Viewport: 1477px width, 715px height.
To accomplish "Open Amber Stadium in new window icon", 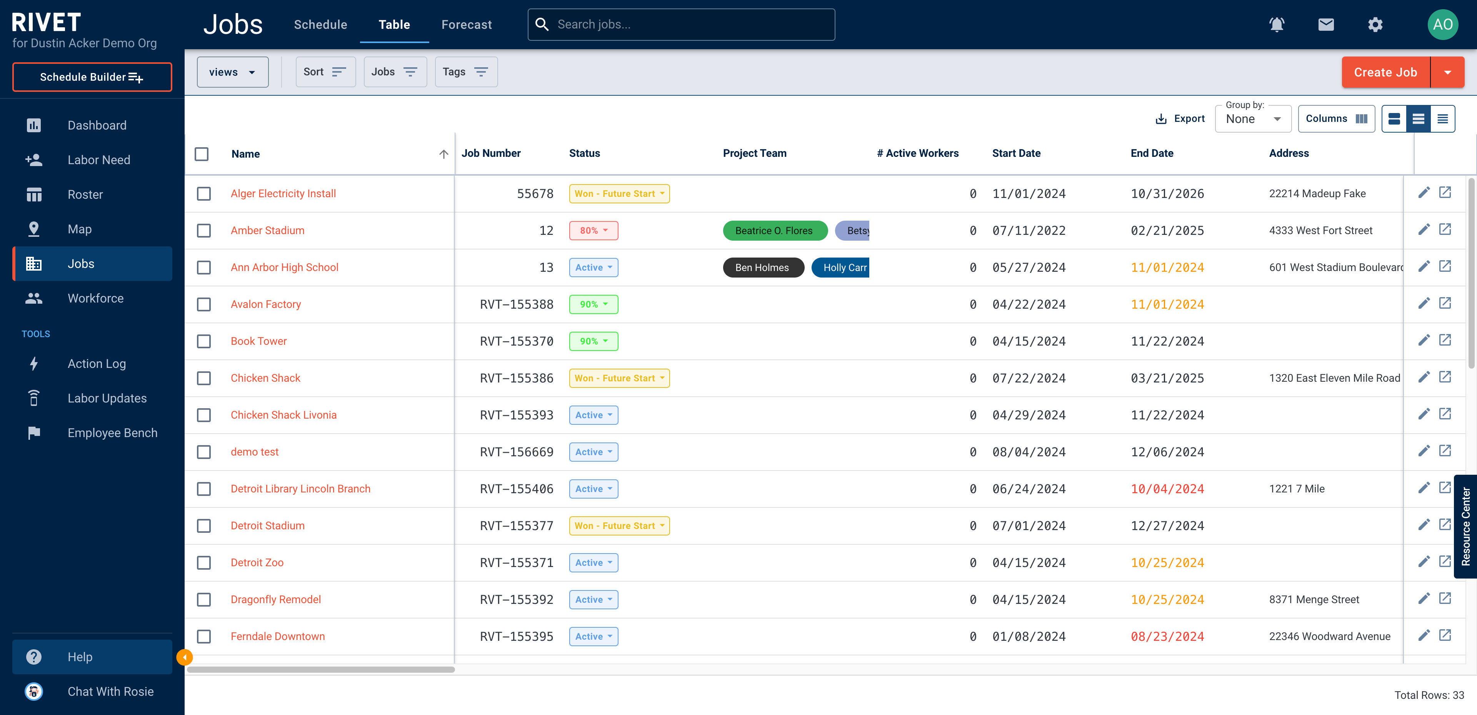I will click(x=1445, y=229).
